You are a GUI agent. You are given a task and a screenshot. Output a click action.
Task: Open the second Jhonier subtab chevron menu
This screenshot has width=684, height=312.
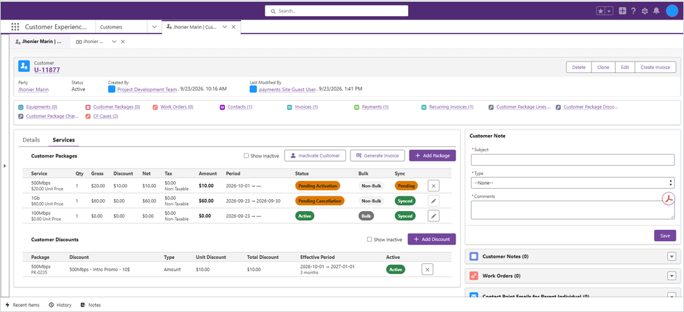[x=114, y=42]
